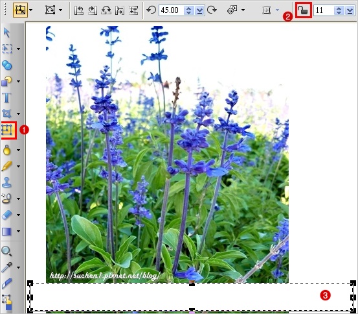Select the blue slanted tool below Eyedropper

point(7,284)
